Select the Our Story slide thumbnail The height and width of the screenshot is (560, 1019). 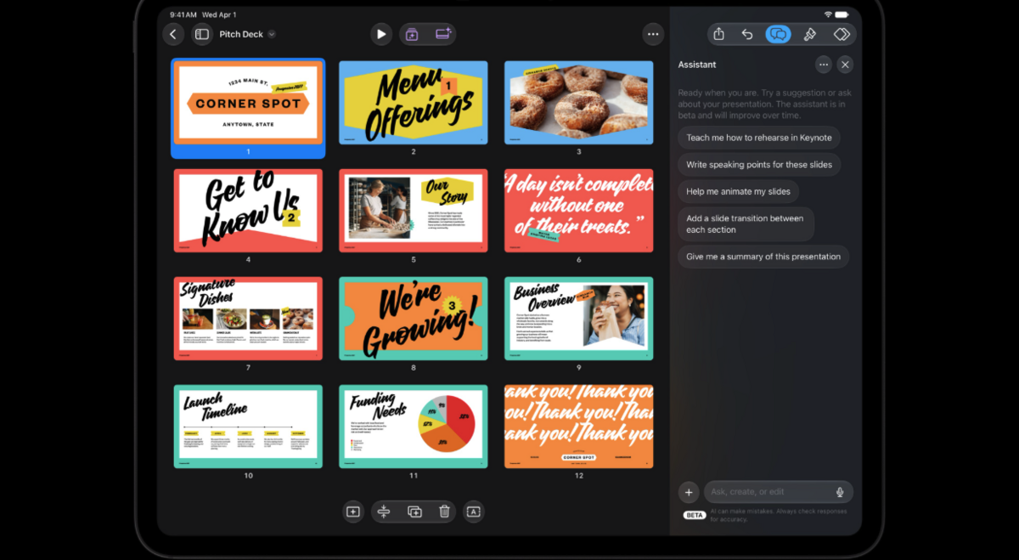[414, 211]
